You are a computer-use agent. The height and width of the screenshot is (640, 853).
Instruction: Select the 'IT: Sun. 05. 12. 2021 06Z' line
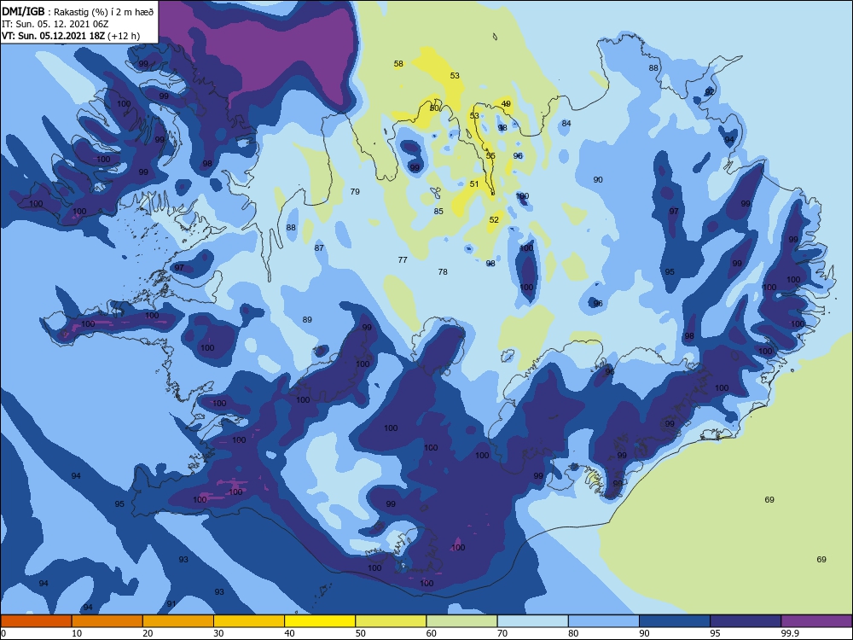55,24
